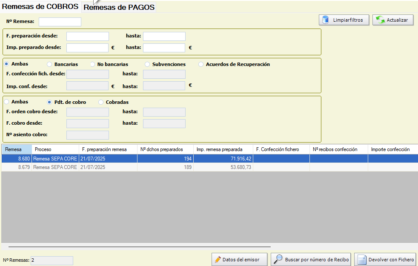Click the Nº Remesa input field
Screen dimensions: 418x266
[60, 22]
